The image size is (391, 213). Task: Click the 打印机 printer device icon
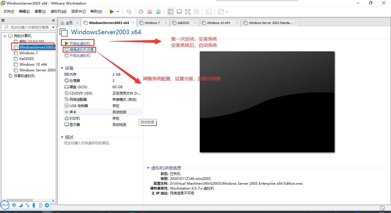click(x=67, y=118)
